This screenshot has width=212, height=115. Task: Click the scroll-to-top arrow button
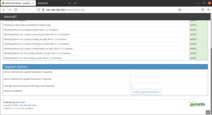click(208, 112)
